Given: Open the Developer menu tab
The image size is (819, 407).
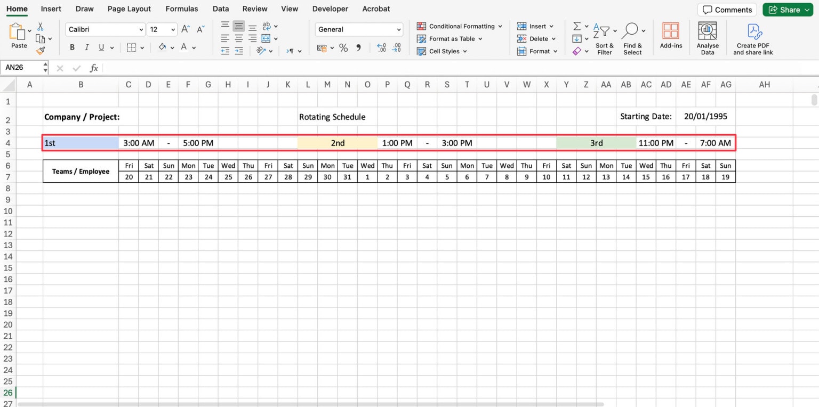Looking at the screenshot, I should click(330, 9).
